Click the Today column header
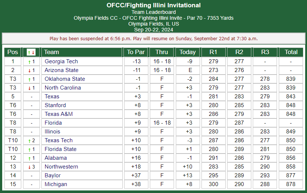The height and width of the screenshot is (193, 307). [188, 52]
